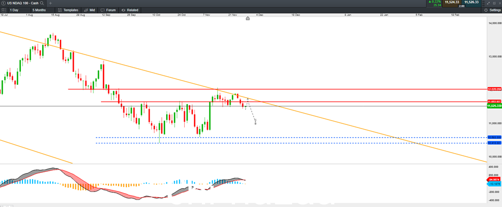Click the green current price label 11,525.330
The image size is (502, 207).
coord(494,106)
